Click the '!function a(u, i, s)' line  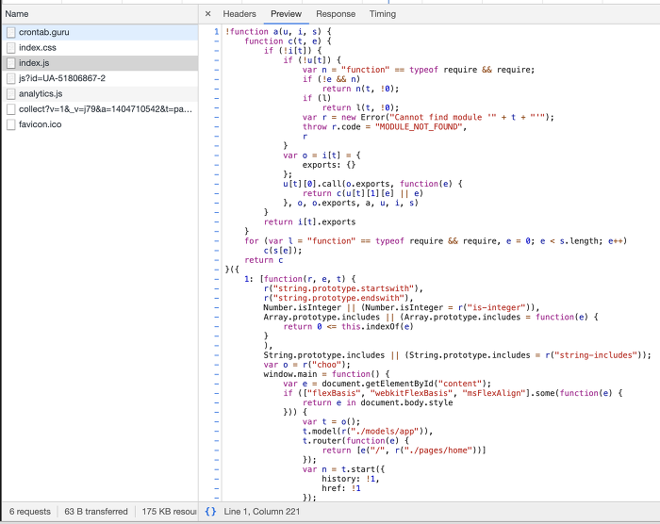pos(278,31)
